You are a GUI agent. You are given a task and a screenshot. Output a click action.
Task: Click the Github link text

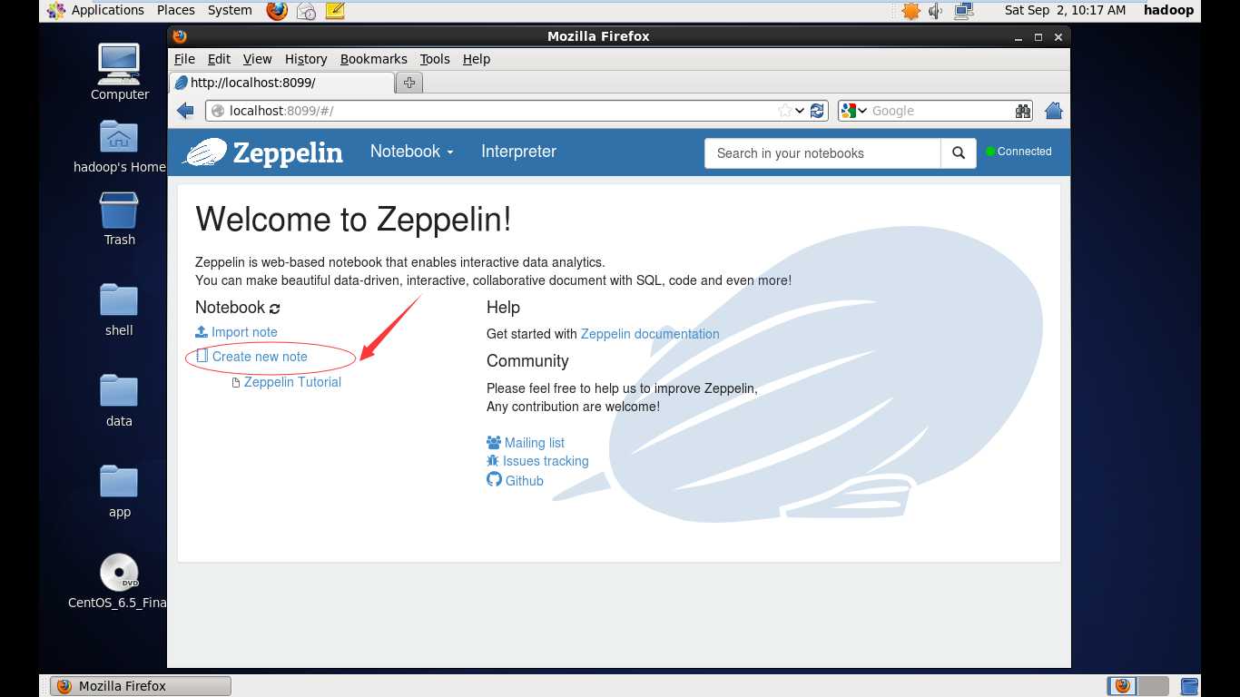click(525, 481)
